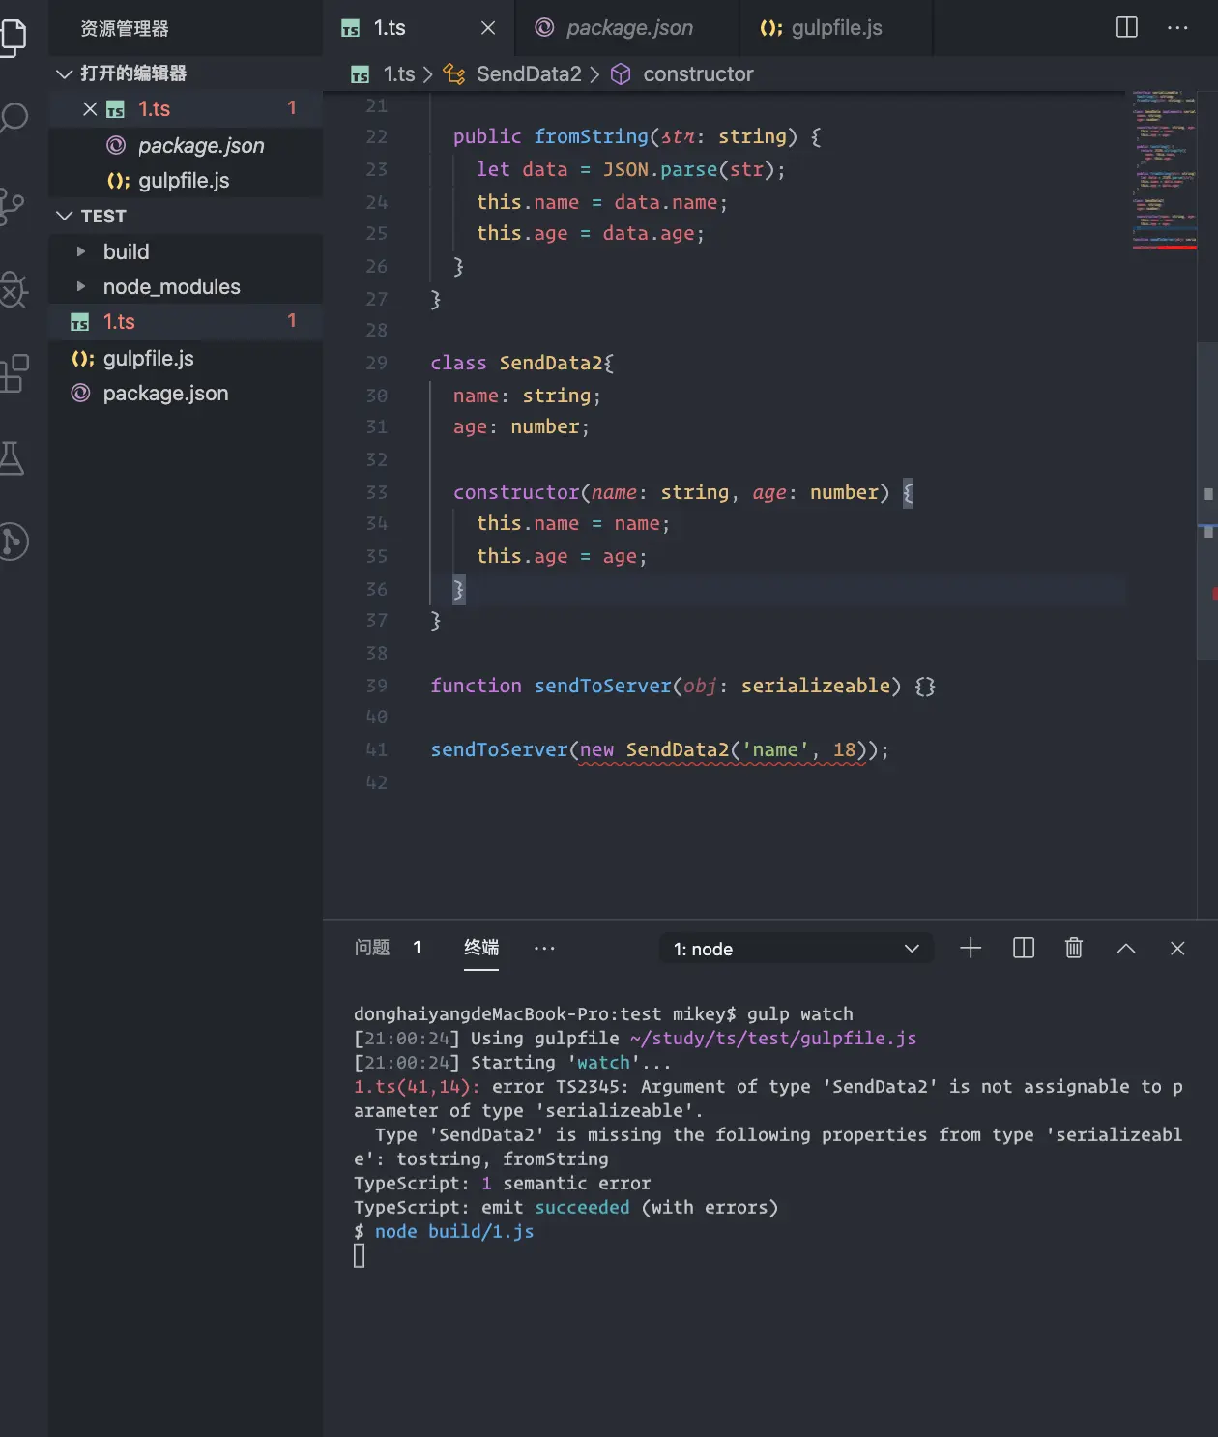Switch to the package.json tab
Viewport: 1218px width, 1437px height.
click(627, 28)
